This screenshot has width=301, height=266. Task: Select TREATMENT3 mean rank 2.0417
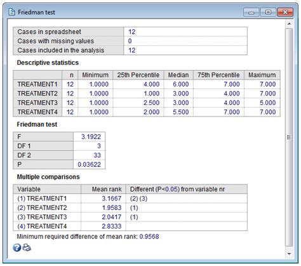(x=112, y=217)
